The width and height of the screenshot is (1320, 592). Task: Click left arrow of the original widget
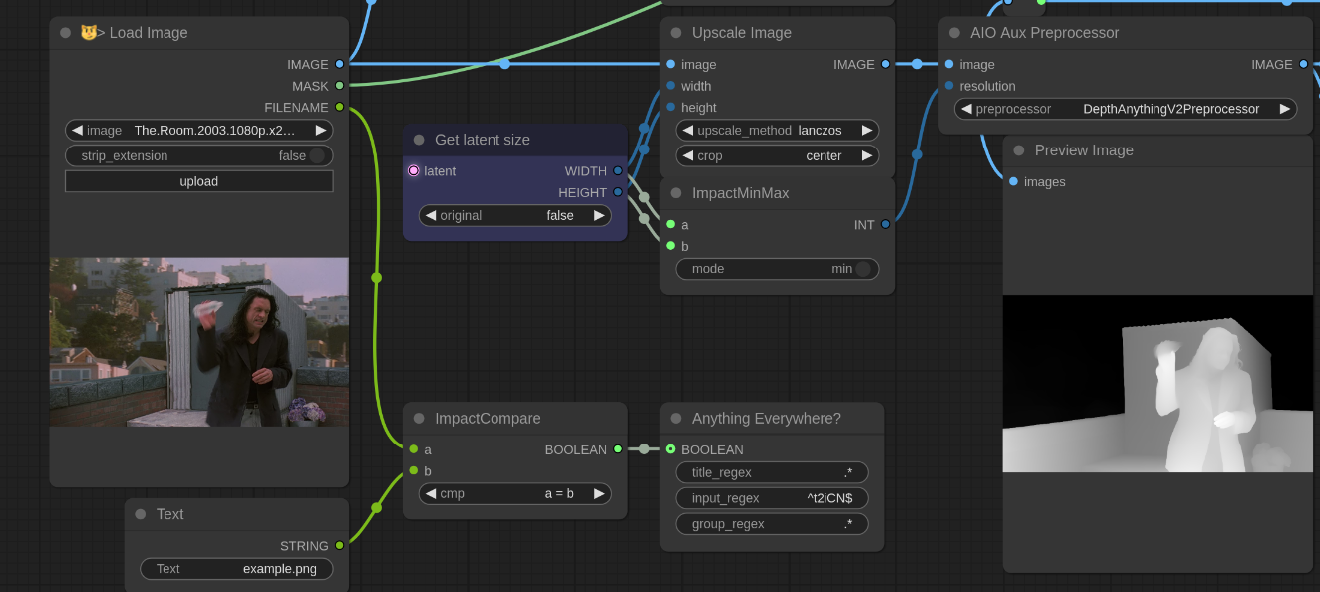click(431, 215)
